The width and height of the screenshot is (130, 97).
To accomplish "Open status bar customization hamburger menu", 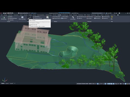I will (x=129, y=84).
